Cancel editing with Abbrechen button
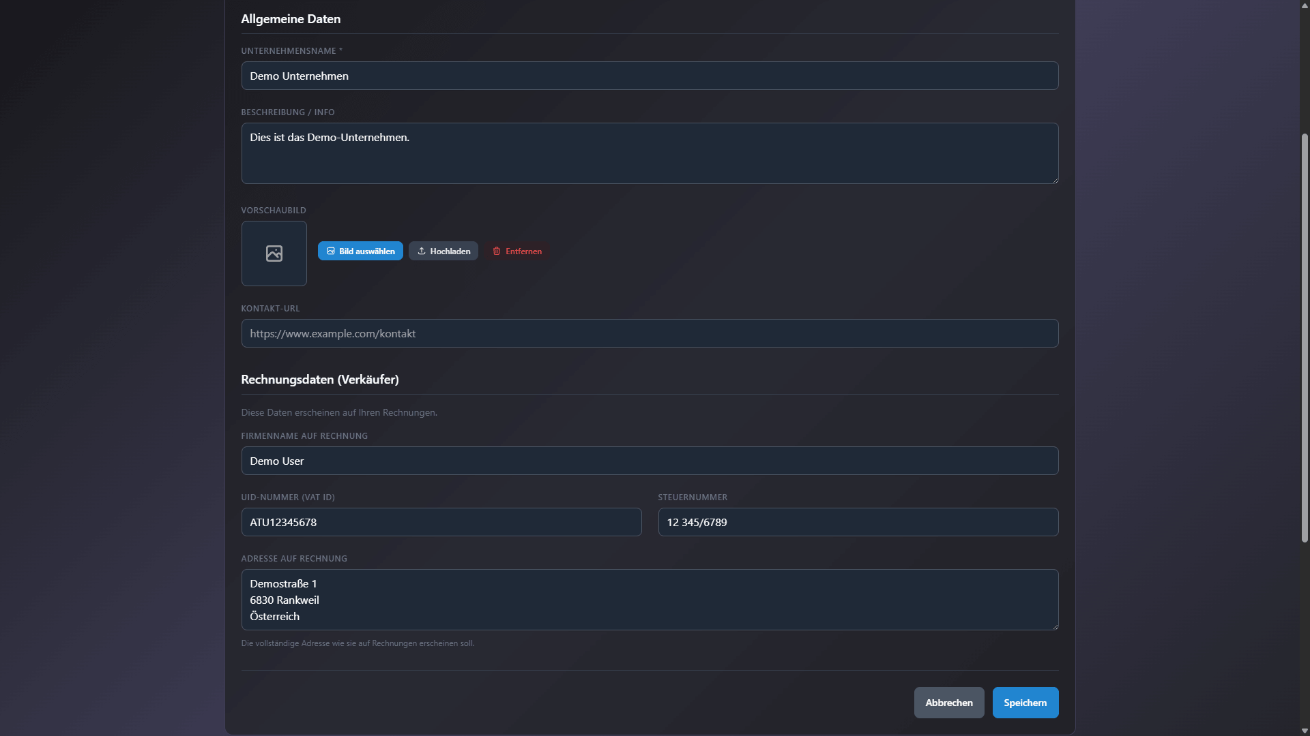Screen dimensions: 1310x736 (x=948, y=703)
